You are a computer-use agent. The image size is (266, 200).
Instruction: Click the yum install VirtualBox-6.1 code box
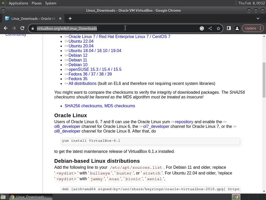pos(150,141)
